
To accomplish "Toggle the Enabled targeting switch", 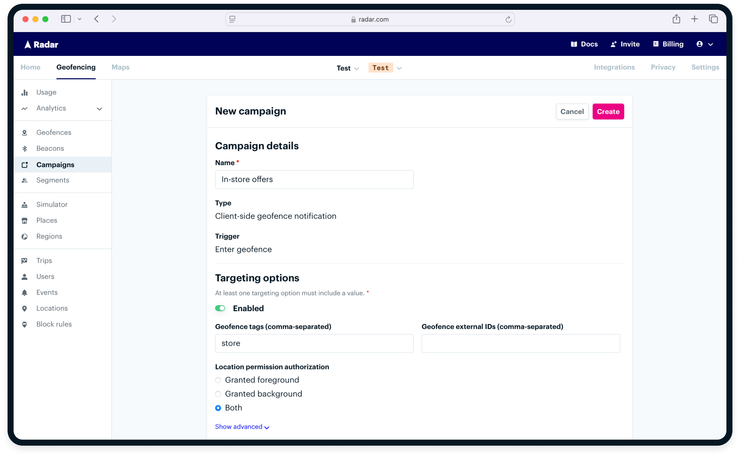I will coord(220,308).
